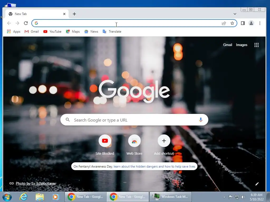This screenshot has width=270, height=202.
Task: Open Translate bookmark
Action: point(112,32)
